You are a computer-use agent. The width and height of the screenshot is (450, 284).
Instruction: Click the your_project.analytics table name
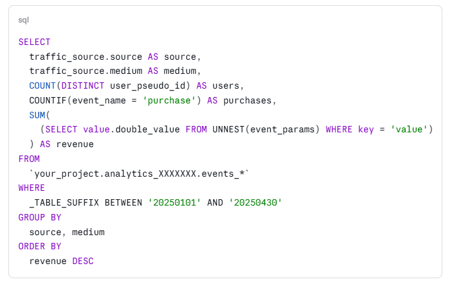[139, 173]
